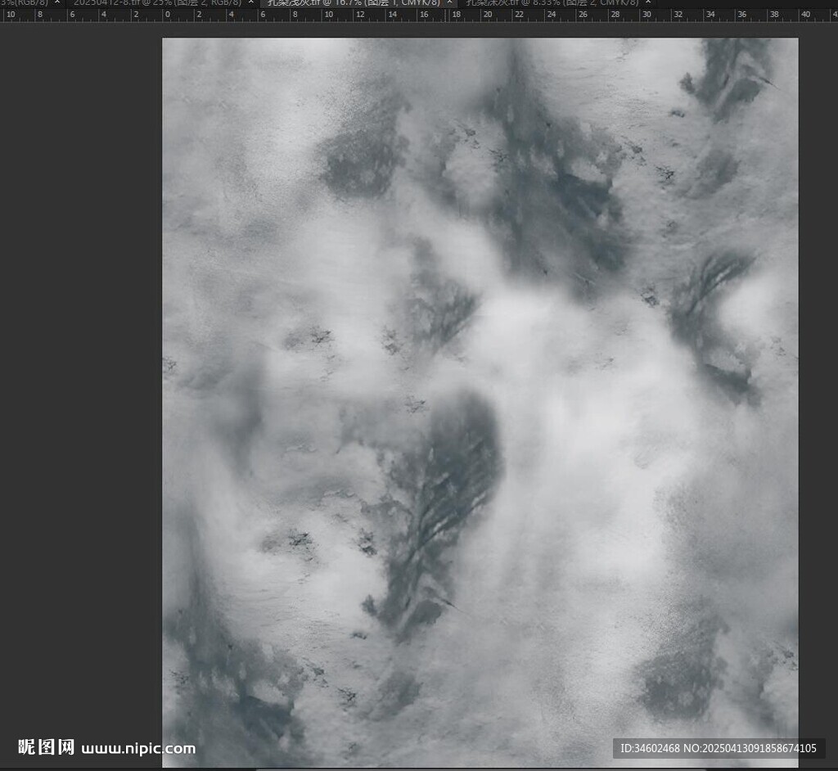
Task: Close the 扎染深灰.tif document tab
Action: pos(648,2)
